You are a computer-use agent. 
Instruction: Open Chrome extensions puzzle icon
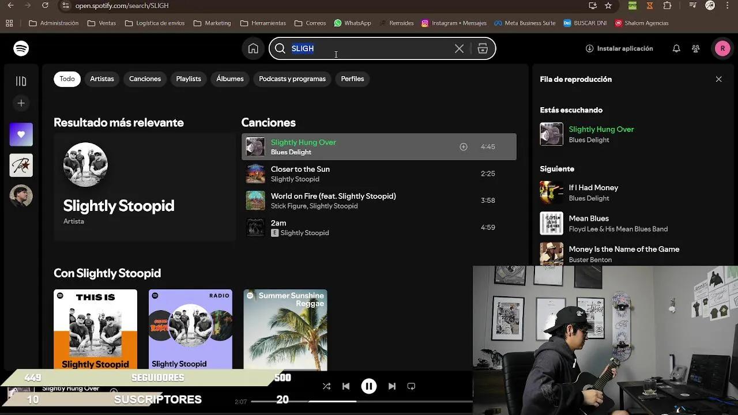[x=667, y=6]
